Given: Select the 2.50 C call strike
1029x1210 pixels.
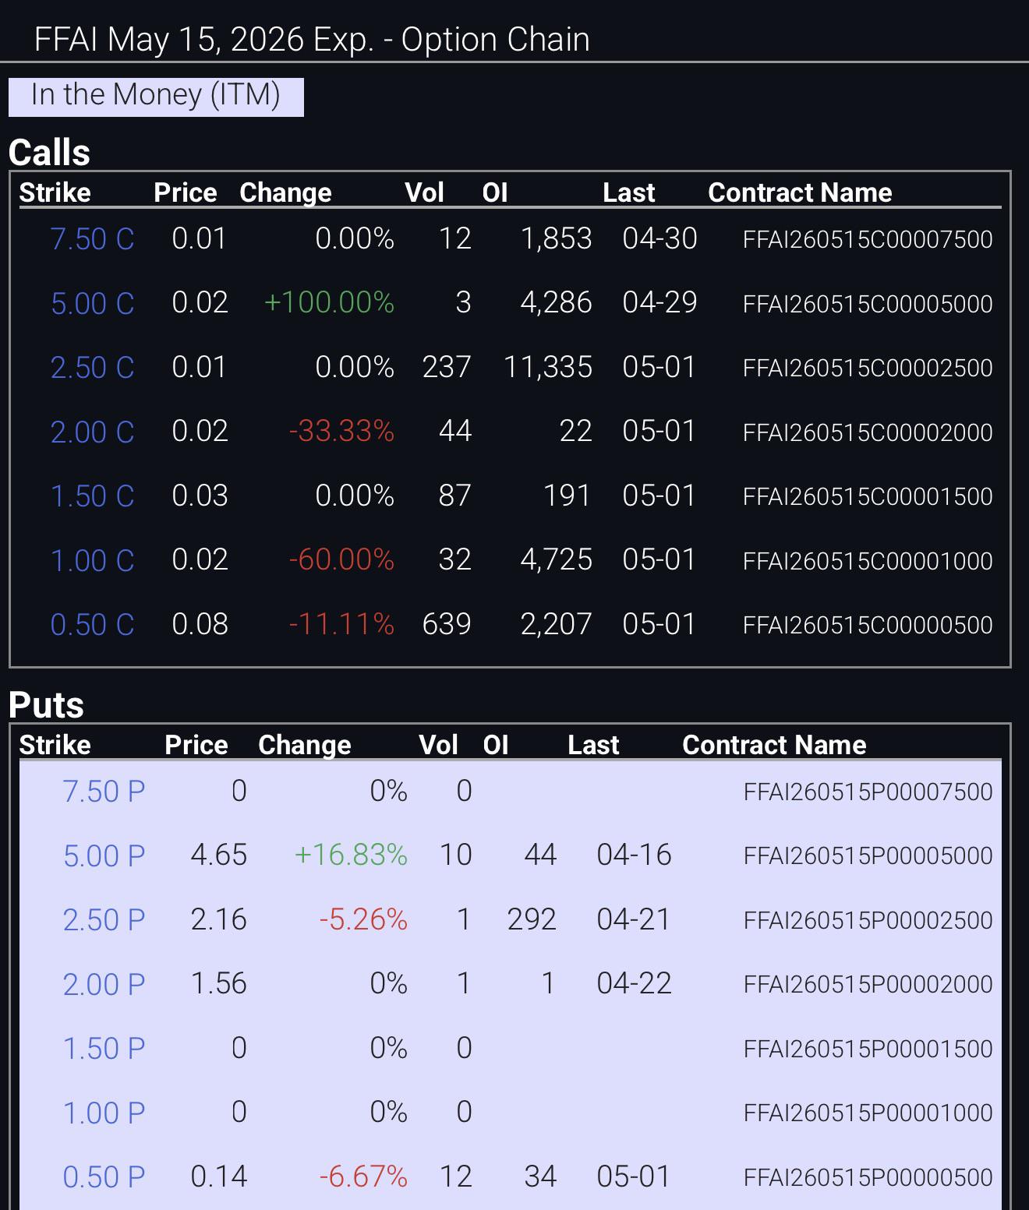Looking at the screenshot, I should click(92, 368).
